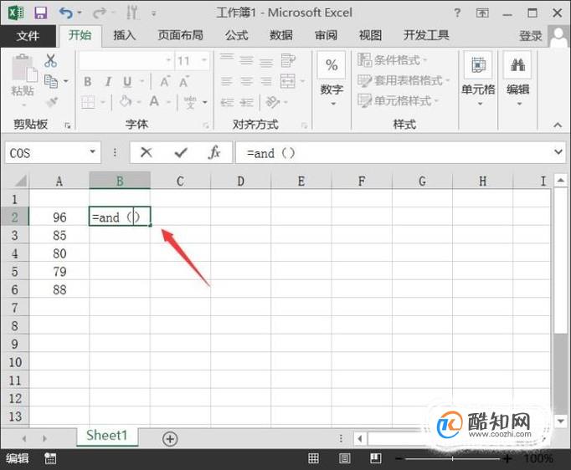Click the zoom slider in status bar
The width and height of the screenshot is (571, 470).
(453, 459)
